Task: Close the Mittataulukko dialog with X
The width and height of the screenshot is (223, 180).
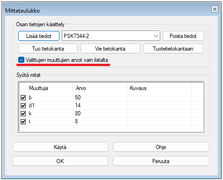Action: [215, 9]
